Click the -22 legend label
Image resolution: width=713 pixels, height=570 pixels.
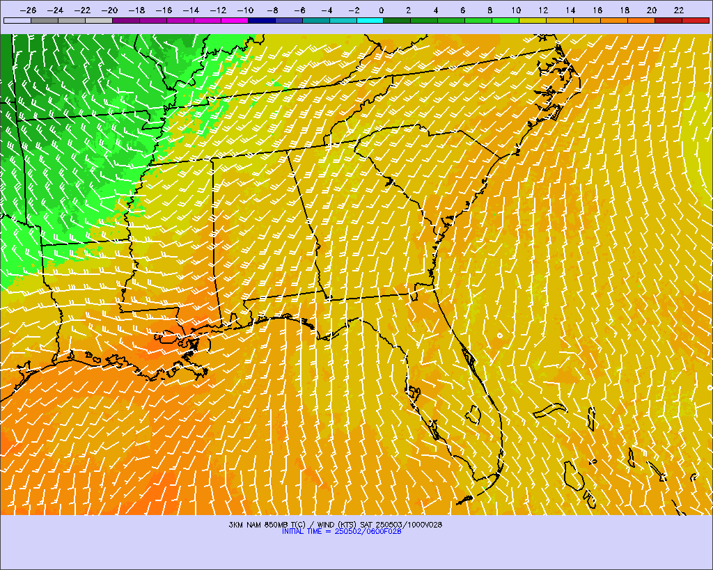(82, 10)
